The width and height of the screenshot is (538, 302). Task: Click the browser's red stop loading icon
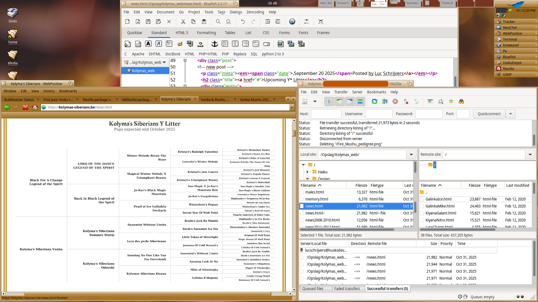25,107
